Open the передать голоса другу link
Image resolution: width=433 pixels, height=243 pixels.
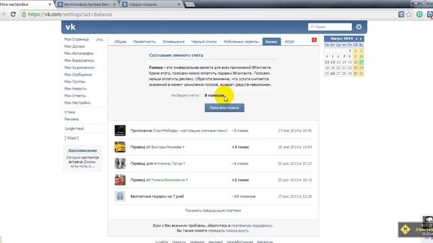[x=228, y=231]
